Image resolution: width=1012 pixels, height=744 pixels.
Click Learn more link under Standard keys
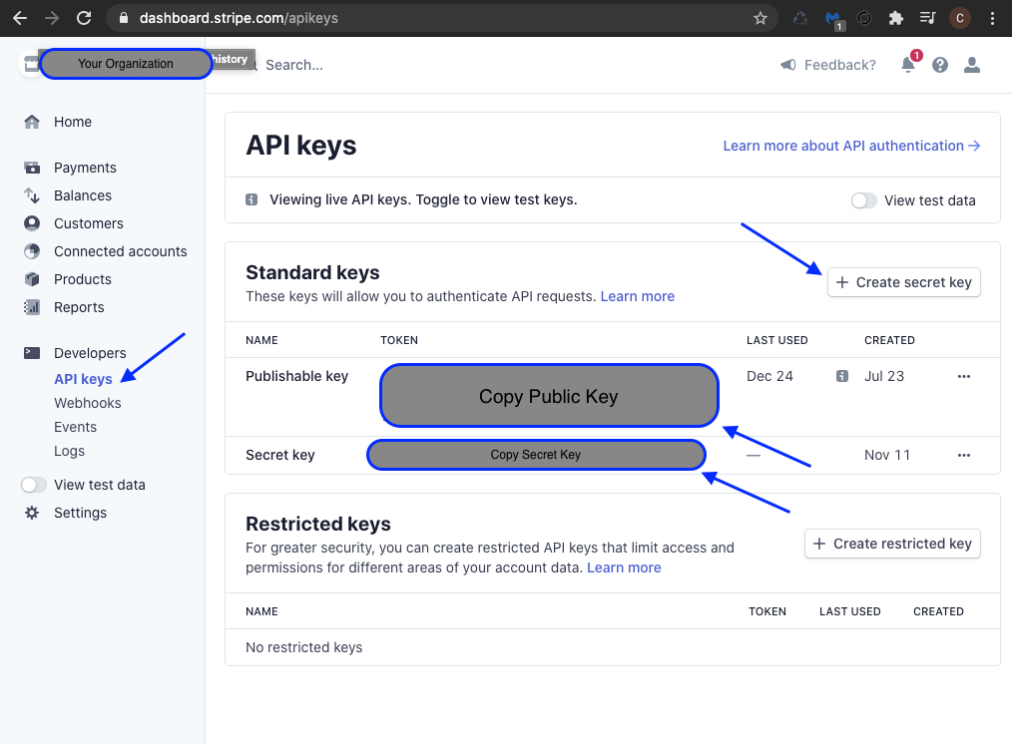[x=637, y=296]
